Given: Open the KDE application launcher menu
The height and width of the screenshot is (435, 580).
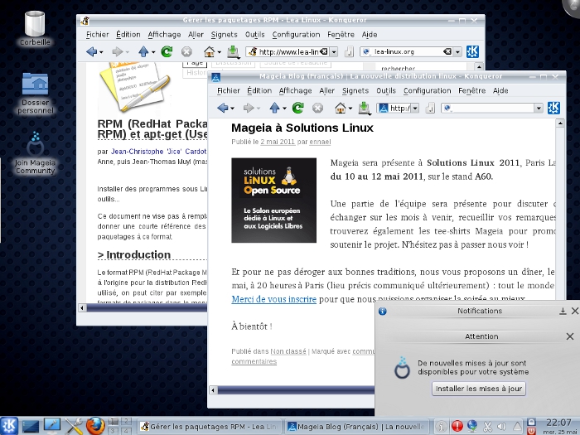Looking at the screenshot, I should (x=10, y=426).
